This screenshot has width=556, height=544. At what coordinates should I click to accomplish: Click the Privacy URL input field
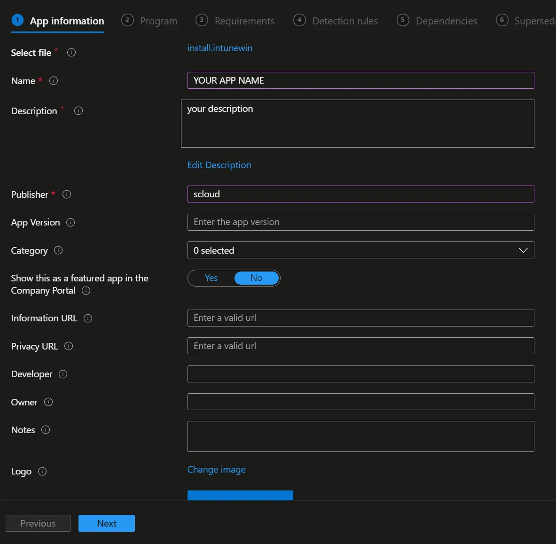click(x=360, y=346)
